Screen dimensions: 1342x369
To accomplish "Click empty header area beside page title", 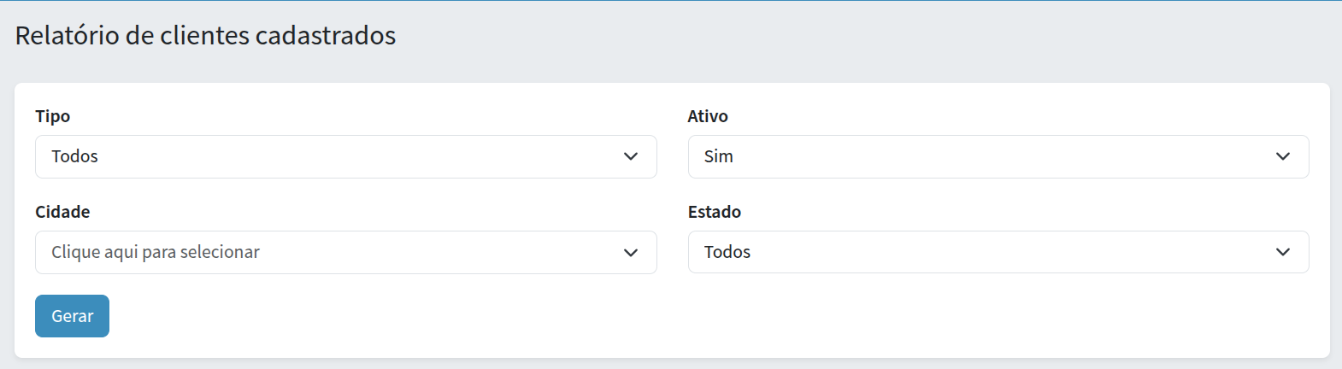I will click(855, 36).
